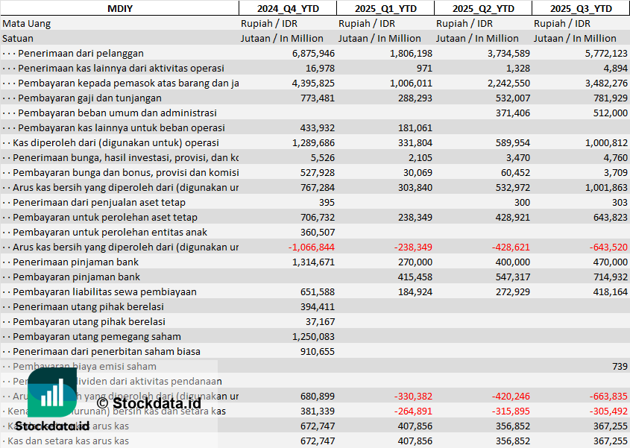Click value 181,061 in 2025_Q1 column
The width and height of the screenshot is (630, 448).
tap(415, 127)
